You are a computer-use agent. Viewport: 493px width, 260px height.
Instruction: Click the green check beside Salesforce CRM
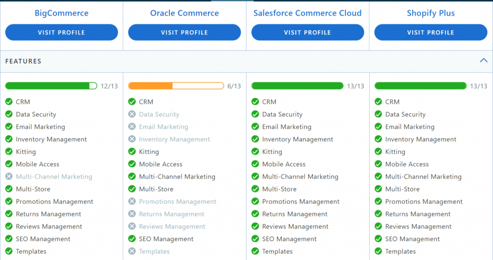255,102
